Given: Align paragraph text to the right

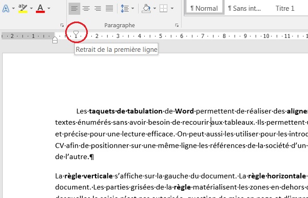Looking at the screenshot, I should click(98, 8).
